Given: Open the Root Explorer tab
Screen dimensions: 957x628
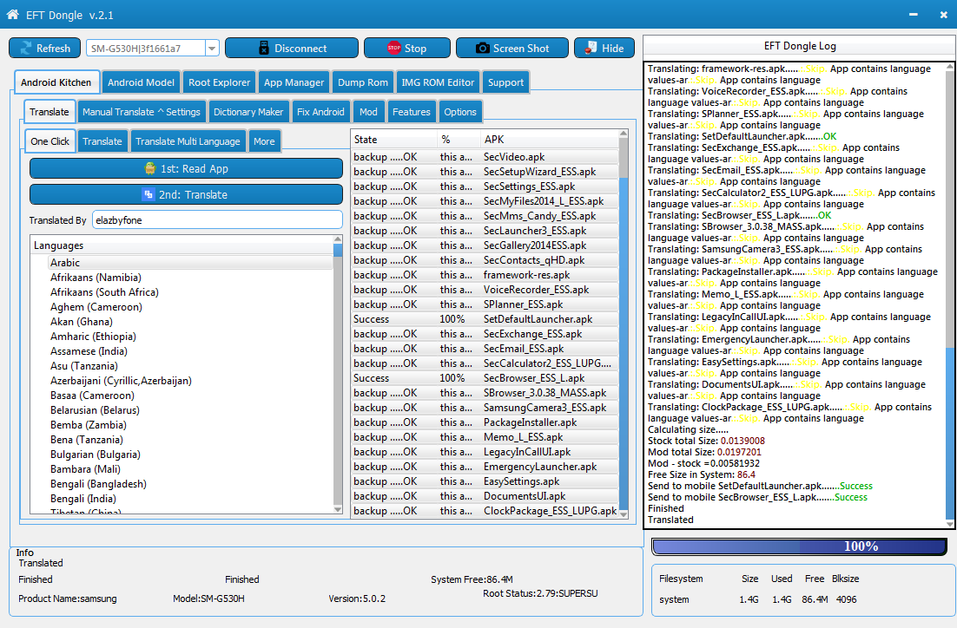Looking at the screenshot, I should (x=219, y=82).
